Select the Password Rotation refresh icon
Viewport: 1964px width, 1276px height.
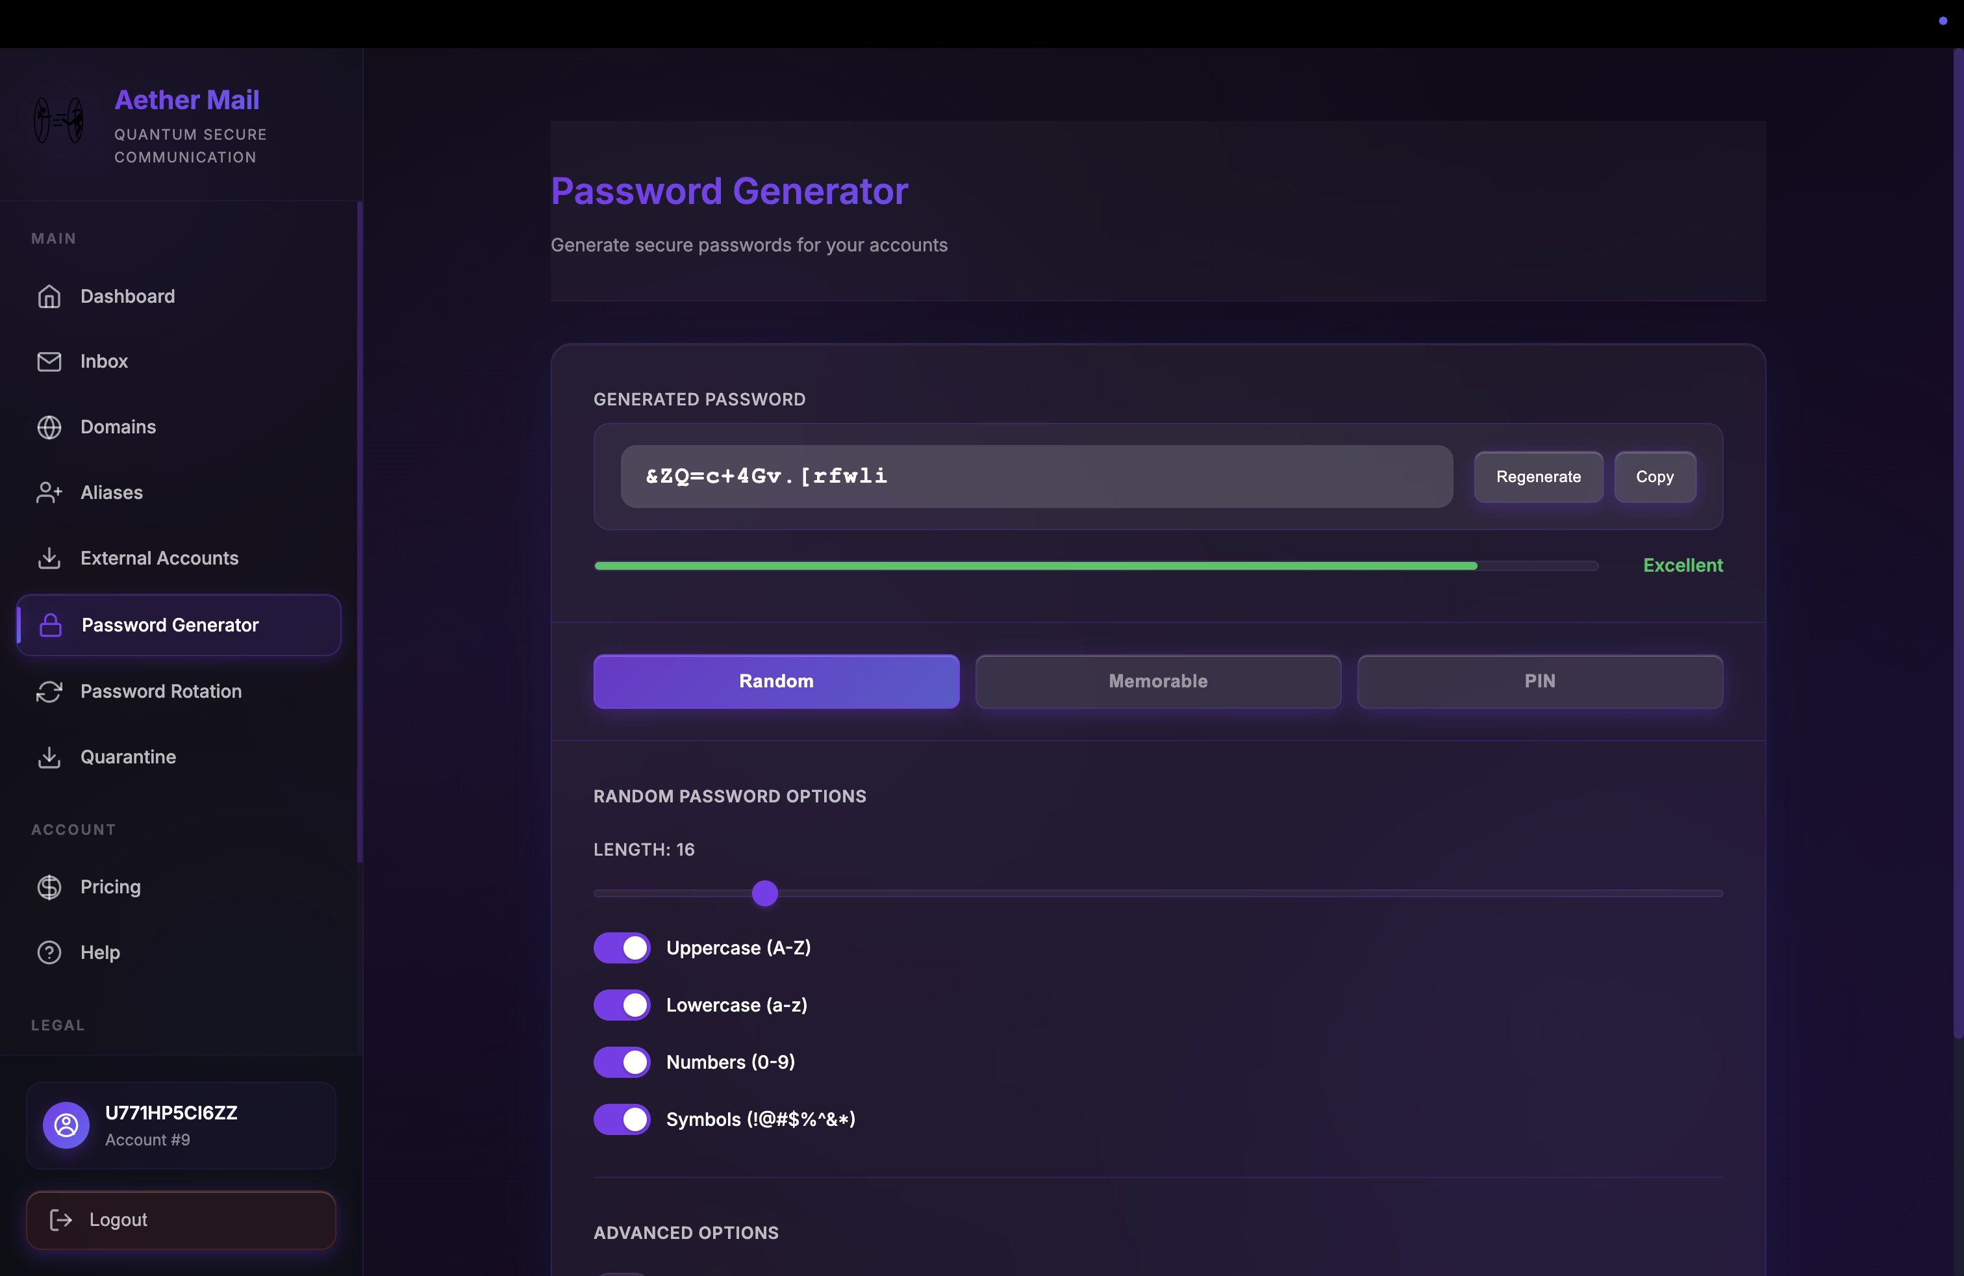click(49, 692)
